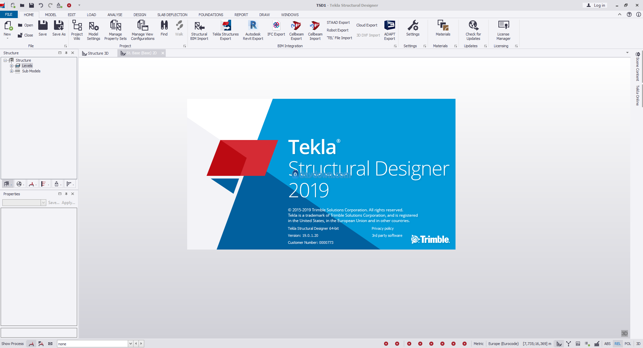The width and height of the screenshot is (643, 348).
Task: Close the St. Base 2D view tab
Action: pos(163,53)
